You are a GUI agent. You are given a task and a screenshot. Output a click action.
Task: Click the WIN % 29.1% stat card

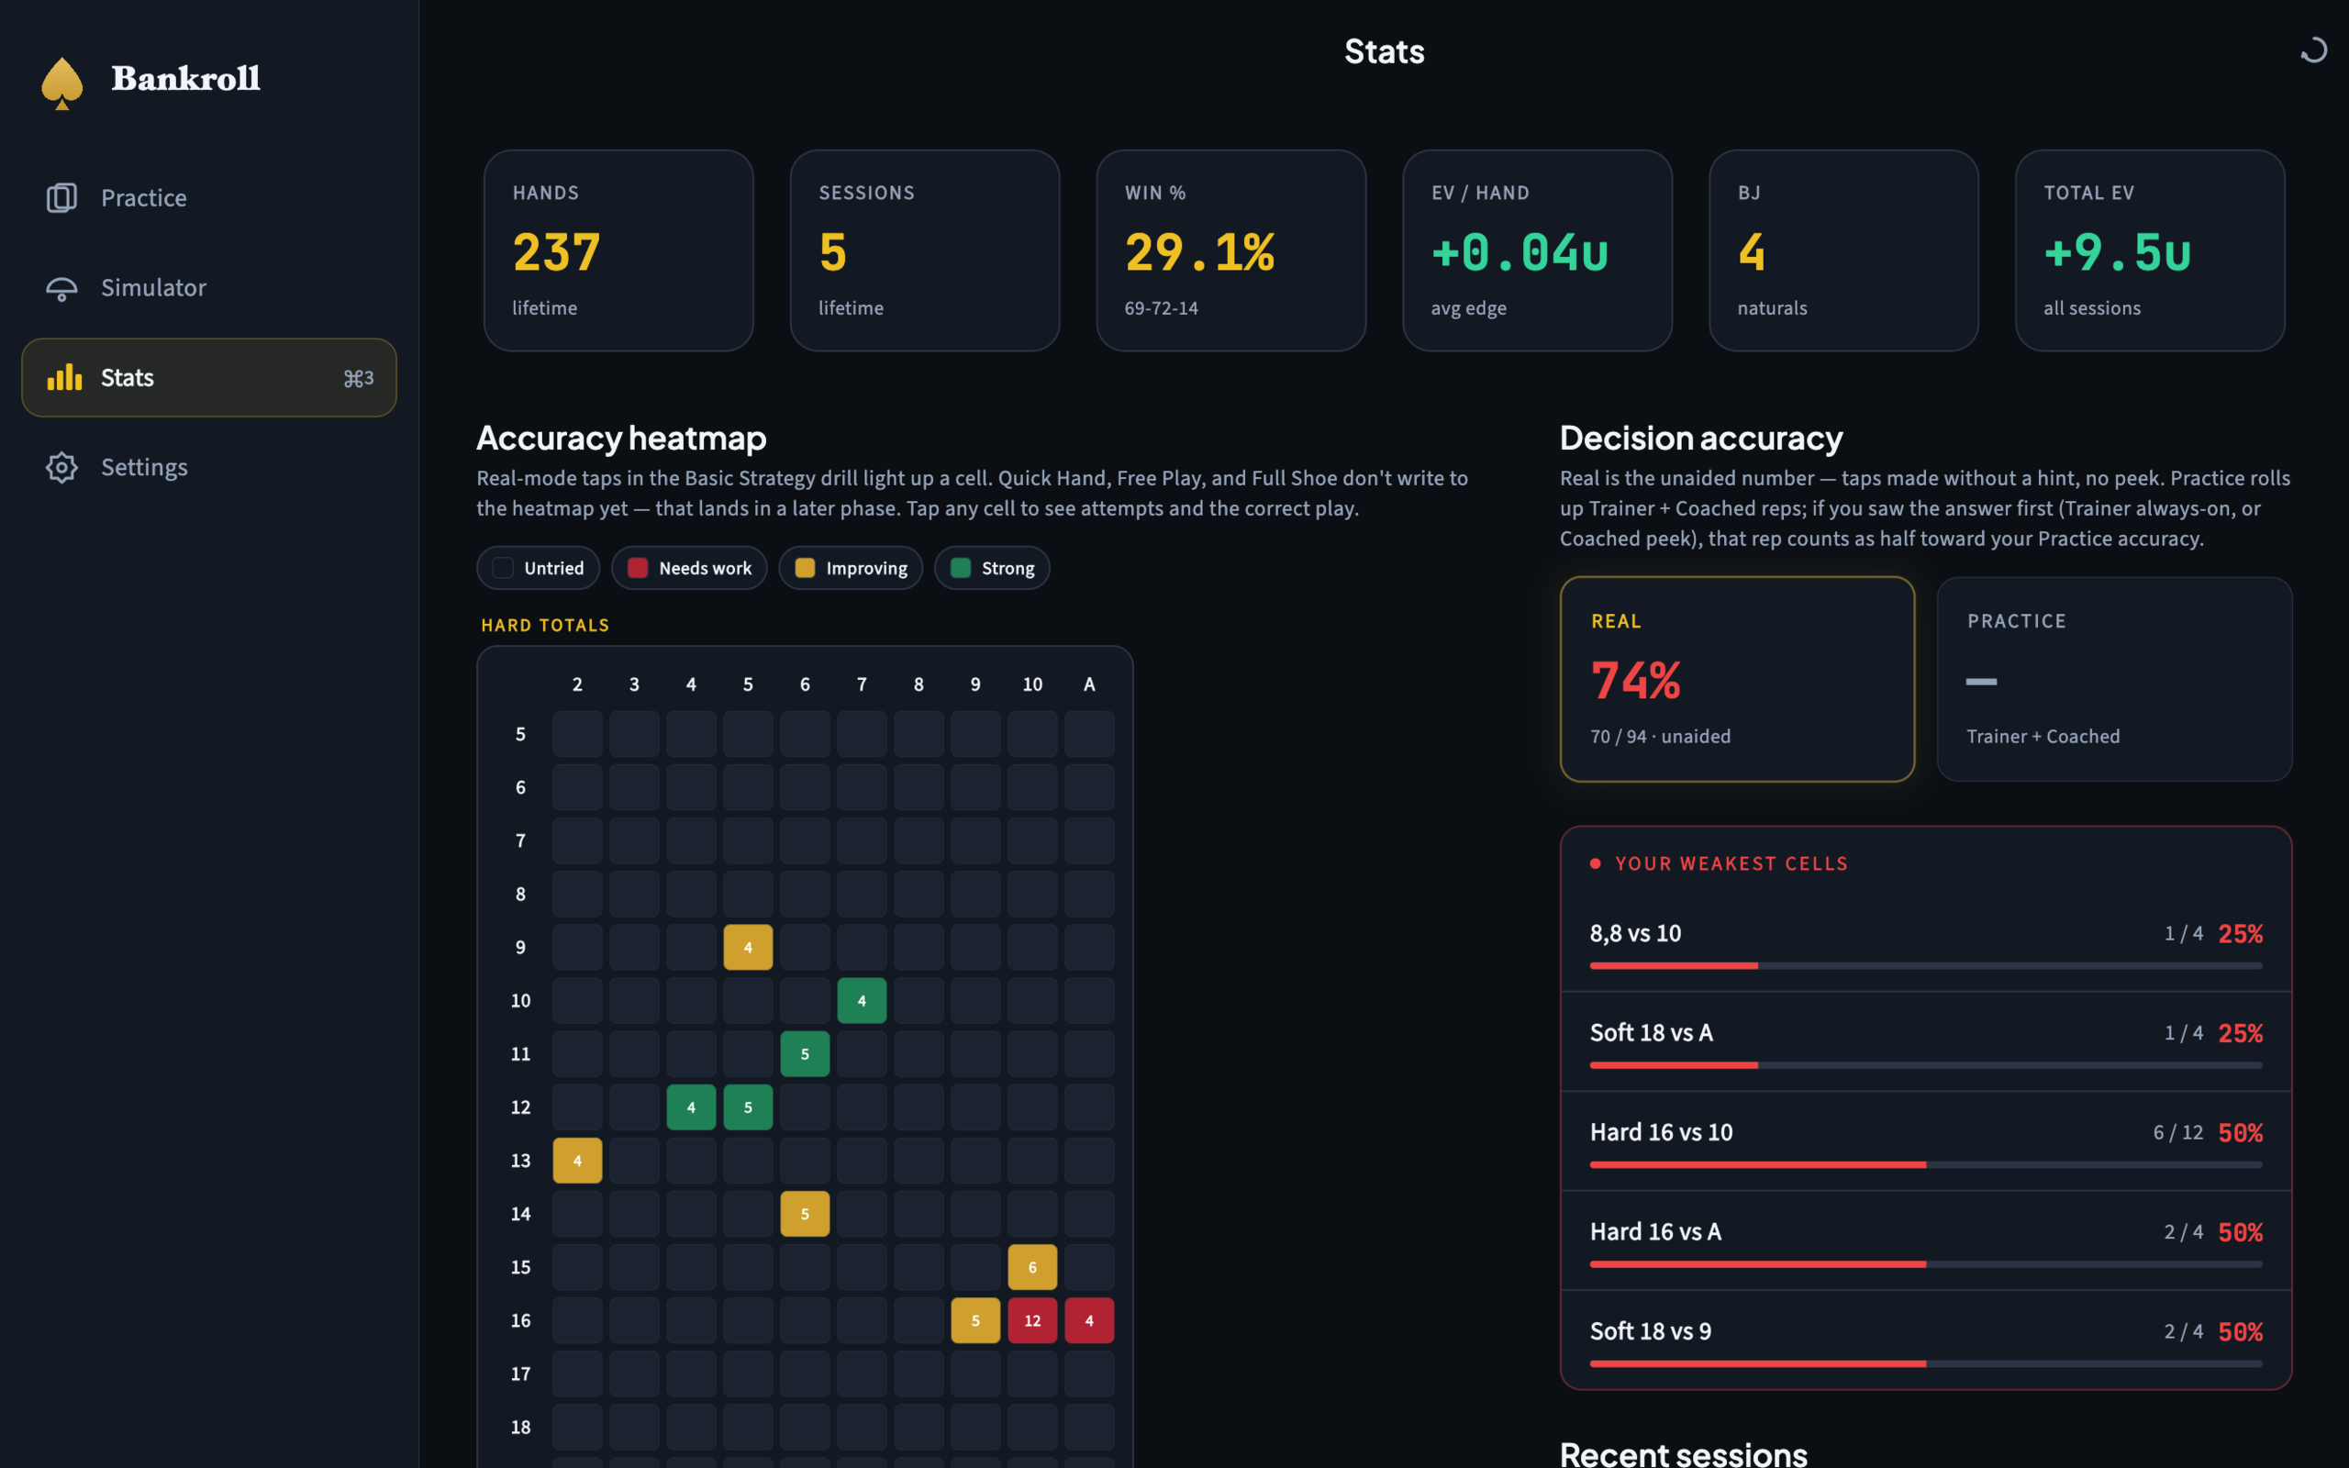coord(1230,250)
